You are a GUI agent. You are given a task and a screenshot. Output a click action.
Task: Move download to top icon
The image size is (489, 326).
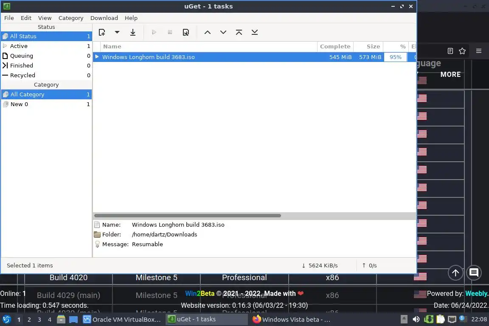(239, 32)
